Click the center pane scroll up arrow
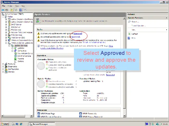Screen dimensions: 169x126 pos(124,18)
